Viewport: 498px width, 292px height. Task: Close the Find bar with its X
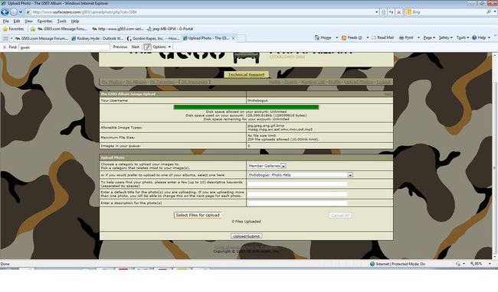point(5,47)
